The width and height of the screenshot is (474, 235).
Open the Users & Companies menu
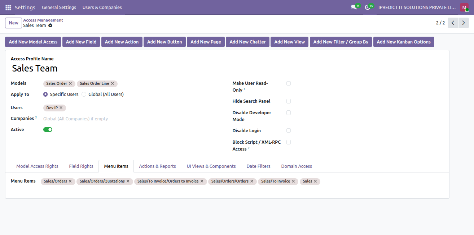tap(102, 7)
